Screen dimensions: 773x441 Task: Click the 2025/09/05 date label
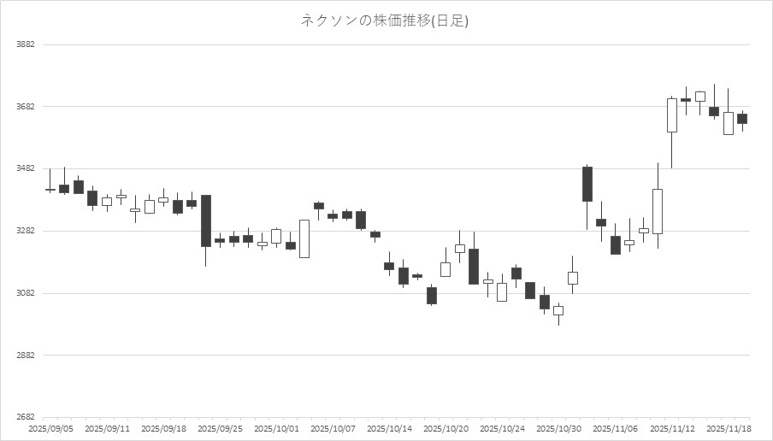[50, 429]
